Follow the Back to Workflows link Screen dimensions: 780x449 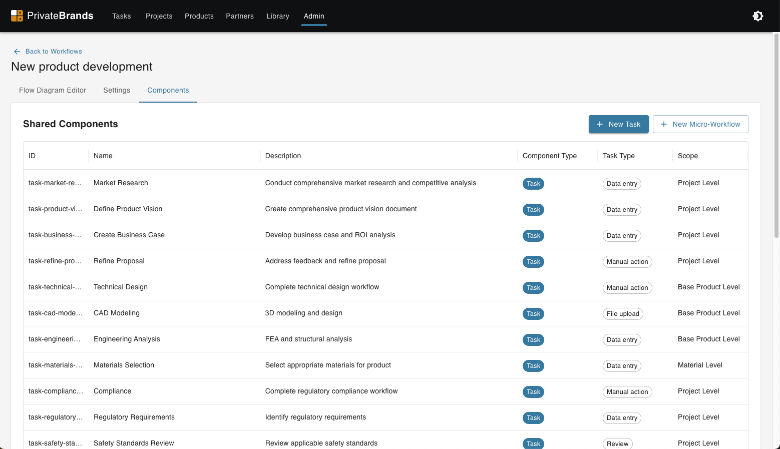[x=54, y=51]
